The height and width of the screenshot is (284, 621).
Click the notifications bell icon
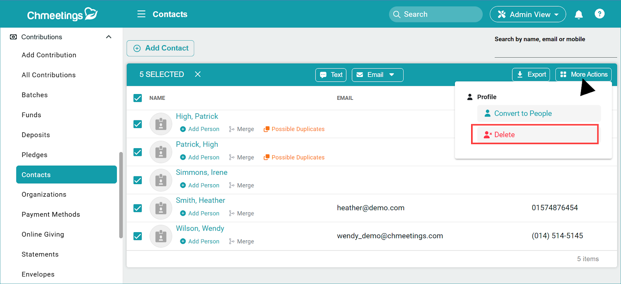click(x=578, y=15)
